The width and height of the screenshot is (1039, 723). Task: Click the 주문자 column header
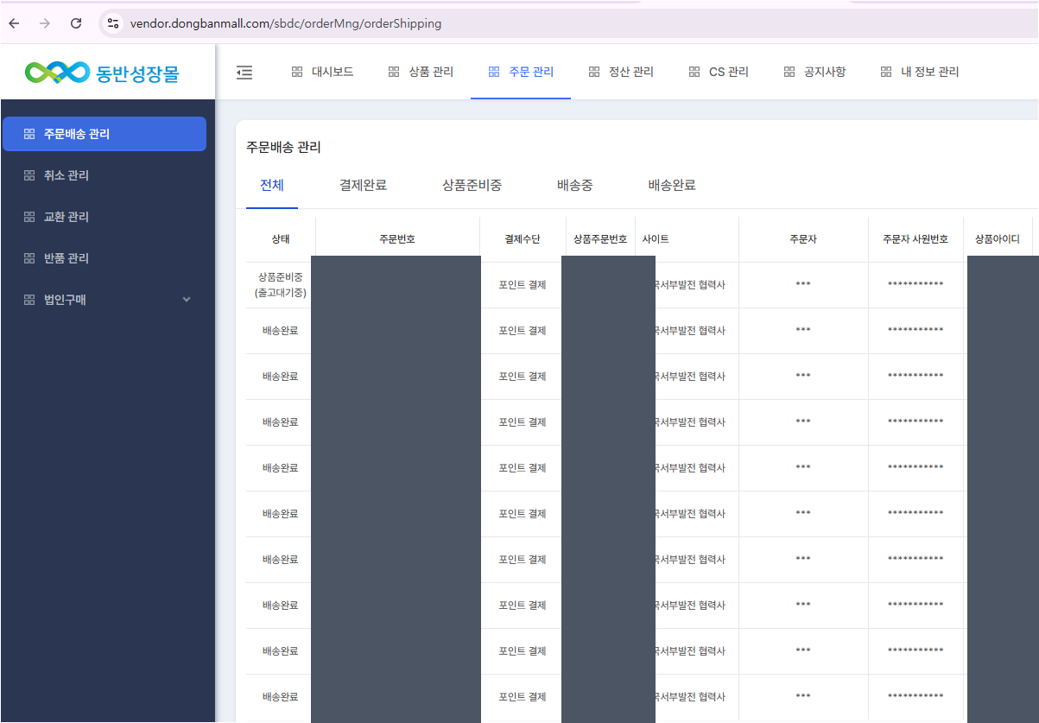pos(803,239)
